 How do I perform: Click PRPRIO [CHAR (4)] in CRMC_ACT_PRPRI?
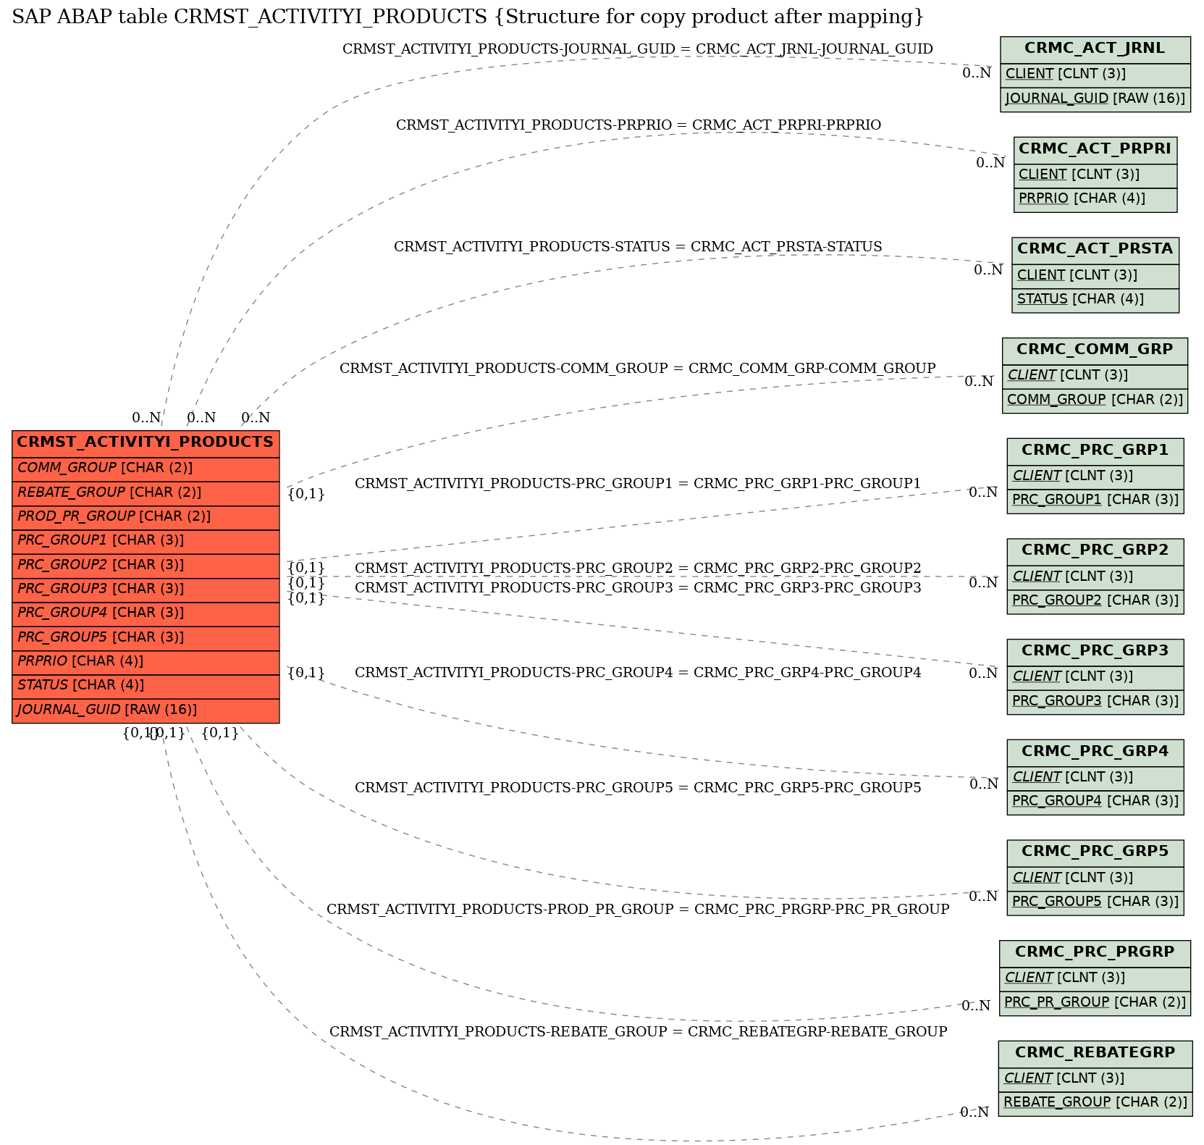1095,199
